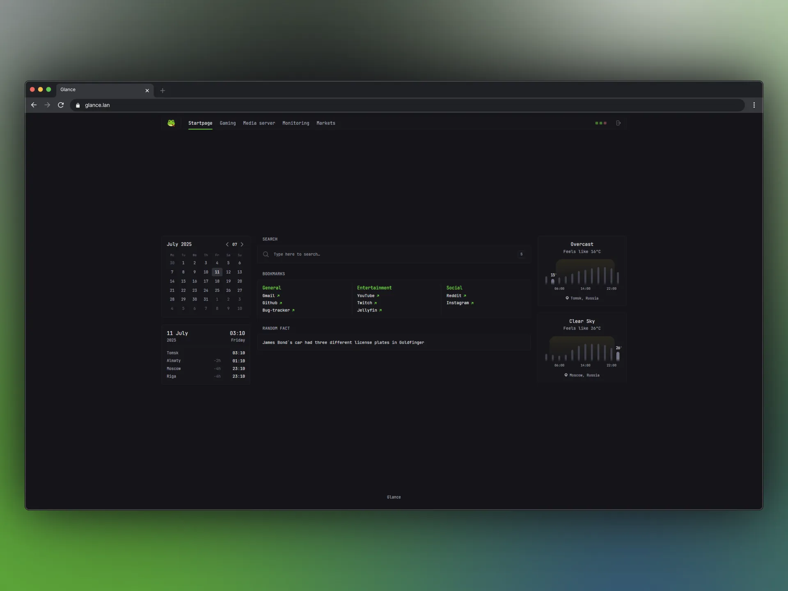Click the 26° bar in Moscow weather chart

tap(618, 356)
